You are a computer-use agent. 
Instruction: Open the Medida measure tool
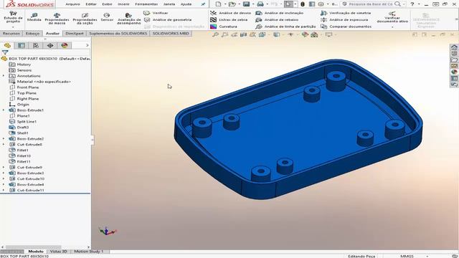34,17
